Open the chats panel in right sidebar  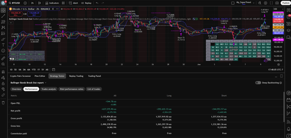coord(288,38)
